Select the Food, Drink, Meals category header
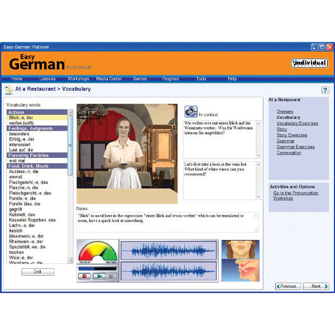Screen dimensions: 335x335 click(37, 166)
